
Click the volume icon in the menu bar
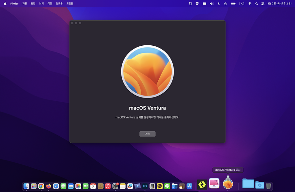point(212,4)
